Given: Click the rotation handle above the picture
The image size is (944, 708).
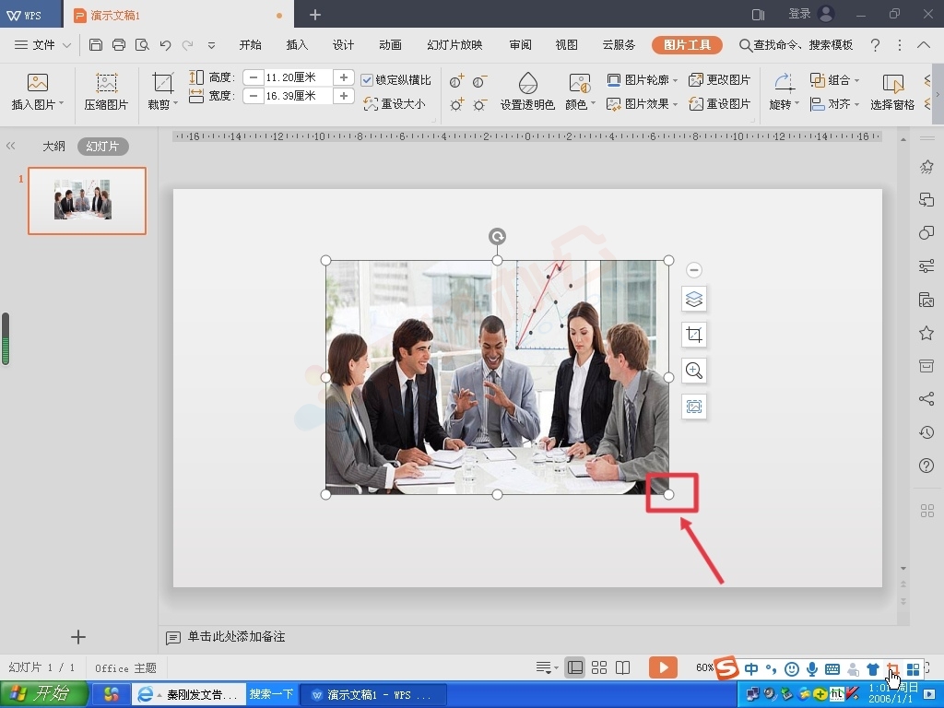Looking at the screenshot, I should pos(497,237).
